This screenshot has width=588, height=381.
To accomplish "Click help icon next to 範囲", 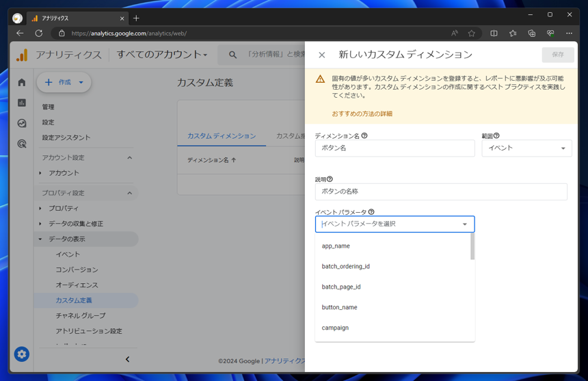I will pyautogui.click(x=496, y=135).
